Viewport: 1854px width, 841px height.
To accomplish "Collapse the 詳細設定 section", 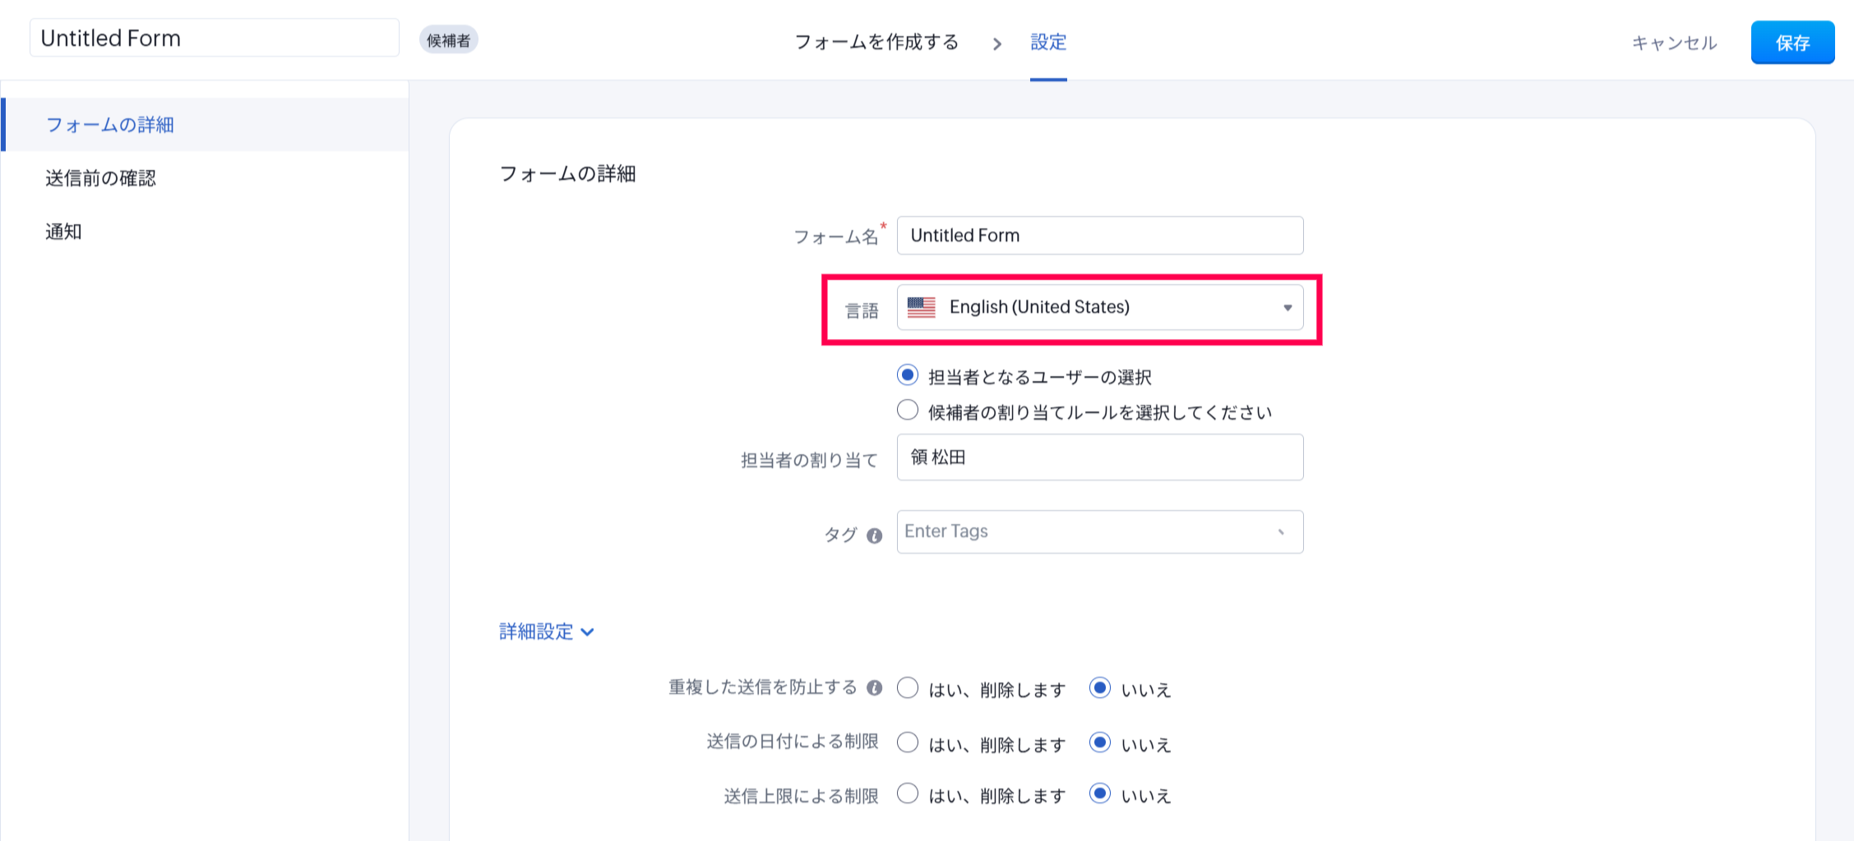I will [x=546, y=632].
